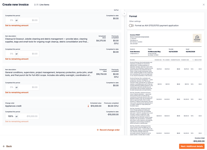The width and height of the screenshot is (207, 150).
Task: Click the 100% field for Appliances credit
Action: (x=10, y=116)
